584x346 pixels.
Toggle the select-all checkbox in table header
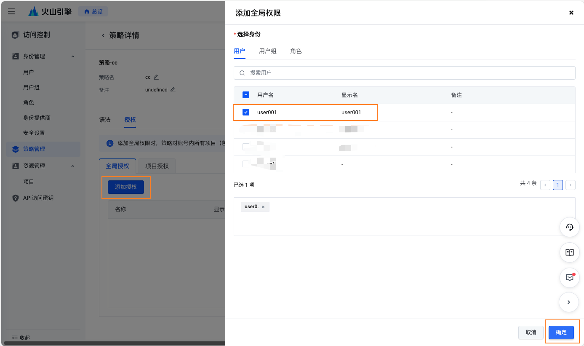[x=246, y=95]
